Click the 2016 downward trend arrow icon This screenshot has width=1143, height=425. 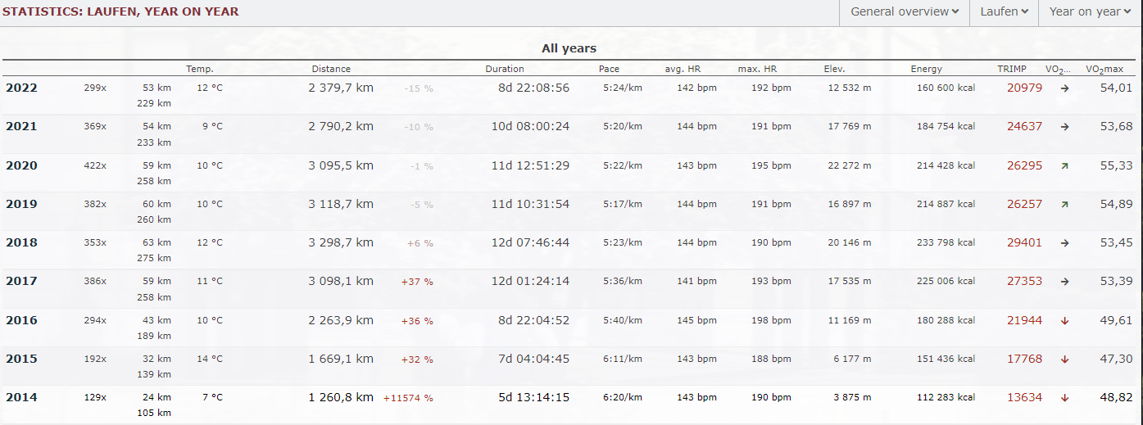[1064, 321]
